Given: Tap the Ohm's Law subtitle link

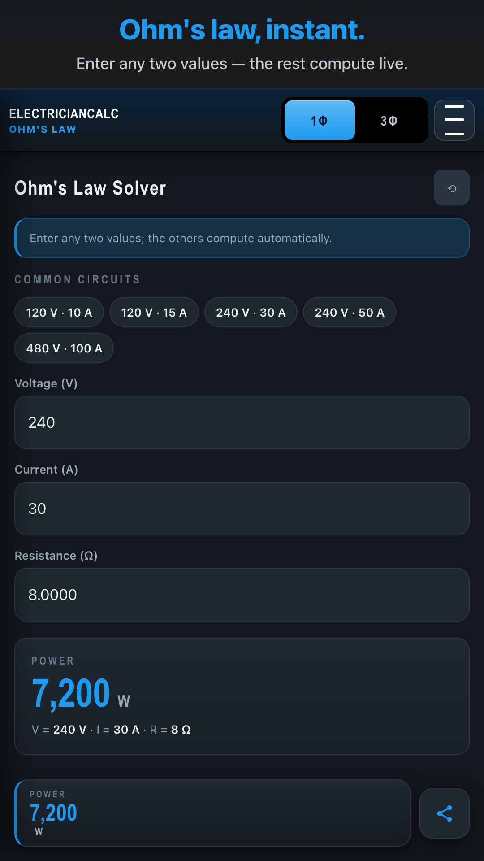Looking at the screenshot, I should (43, 130).
